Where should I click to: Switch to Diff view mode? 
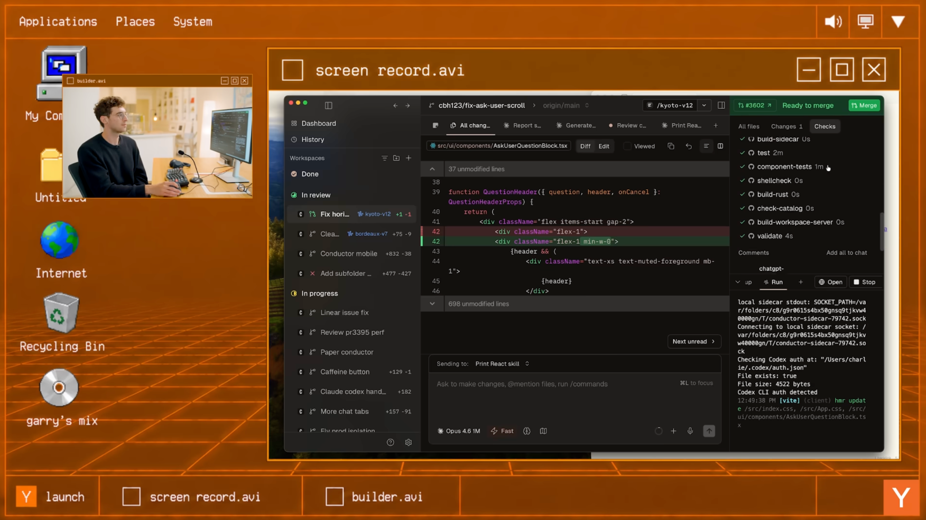(585, 146)
